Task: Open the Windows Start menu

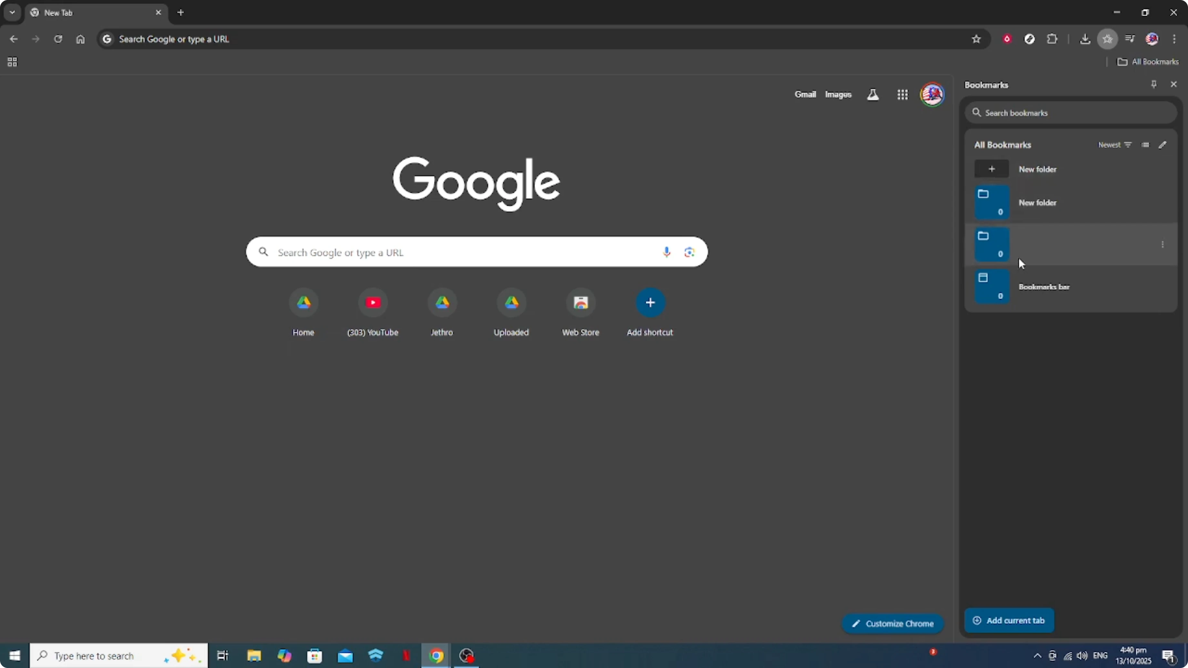Action: pos(15,655)
